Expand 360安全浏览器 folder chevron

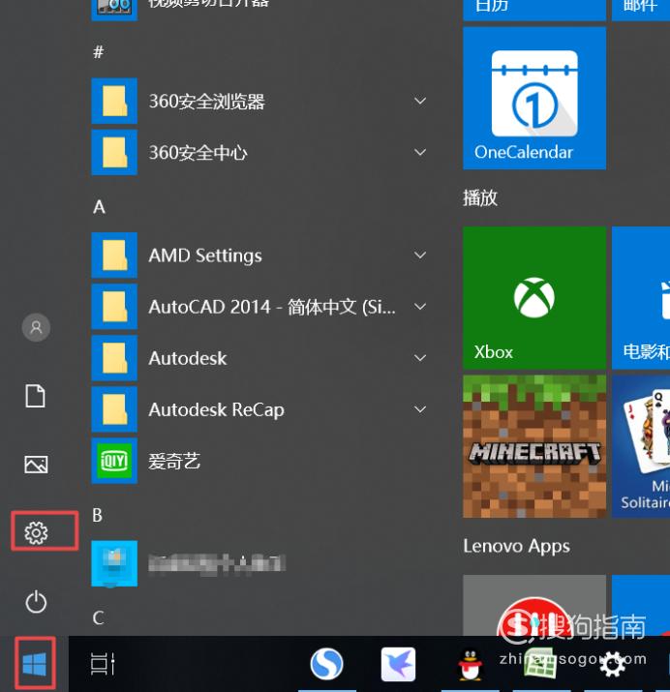(420, 101)
